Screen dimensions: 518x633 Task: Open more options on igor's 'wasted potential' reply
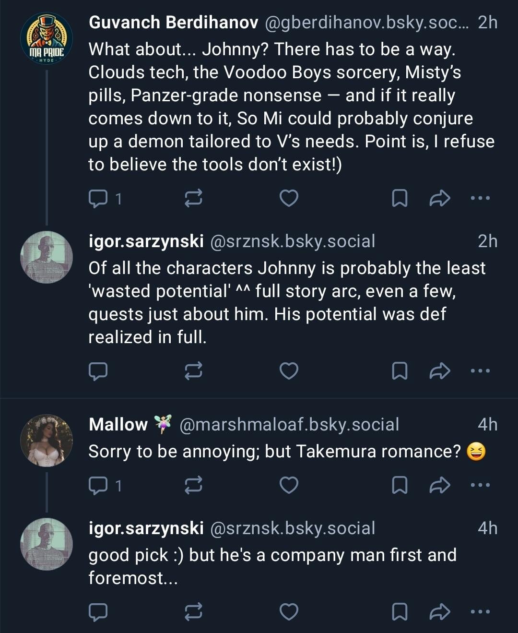pos(481,371)
